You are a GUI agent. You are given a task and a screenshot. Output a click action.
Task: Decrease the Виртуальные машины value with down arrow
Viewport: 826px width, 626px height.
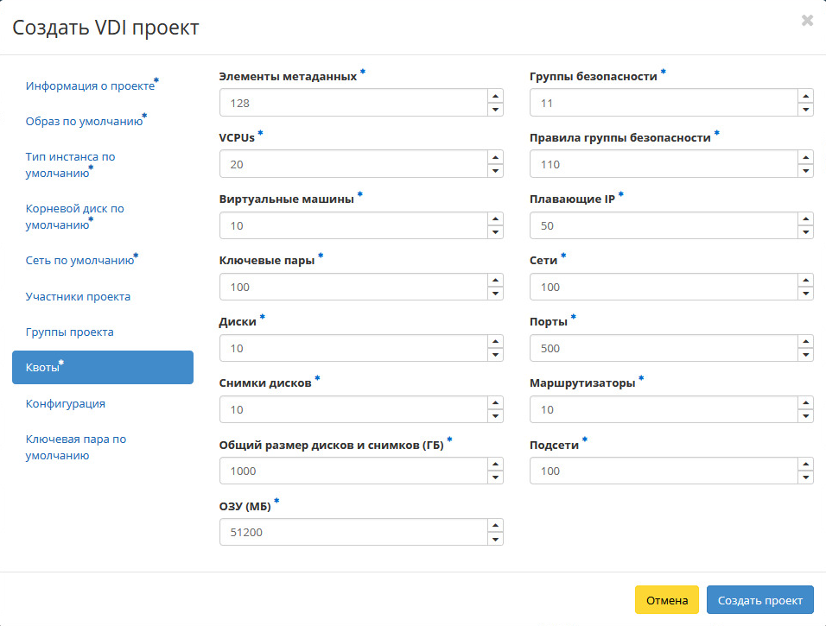tap(495, 232)
